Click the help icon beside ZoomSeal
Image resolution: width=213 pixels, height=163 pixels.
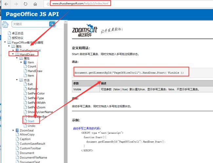(17, 130)
